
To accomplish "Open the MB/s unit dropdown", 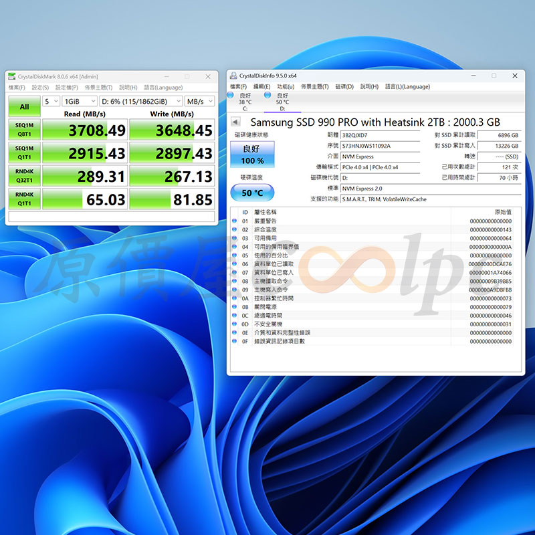I will point(199,102).
